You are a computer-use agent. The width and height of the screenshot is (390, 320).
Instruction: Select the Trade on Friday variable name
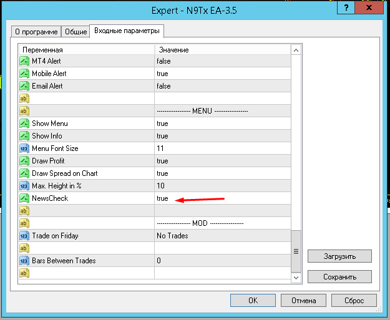(55, 236)
